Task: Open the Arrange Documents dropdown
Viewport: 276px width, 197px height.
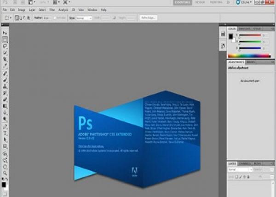Action: (56, 2)
